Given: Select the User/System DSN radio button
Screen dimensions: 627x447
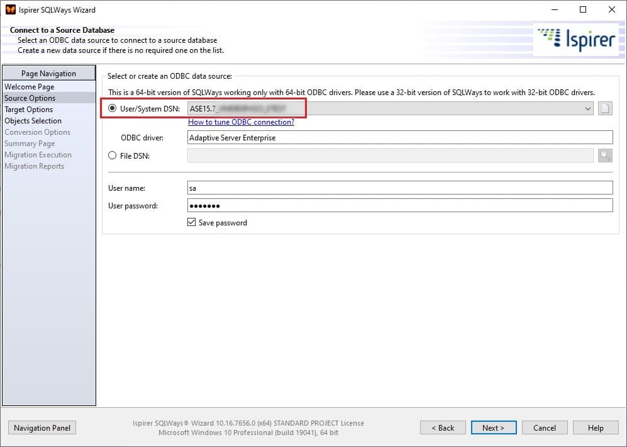Looking at the screenshot, I should click(x=113, y=109).
